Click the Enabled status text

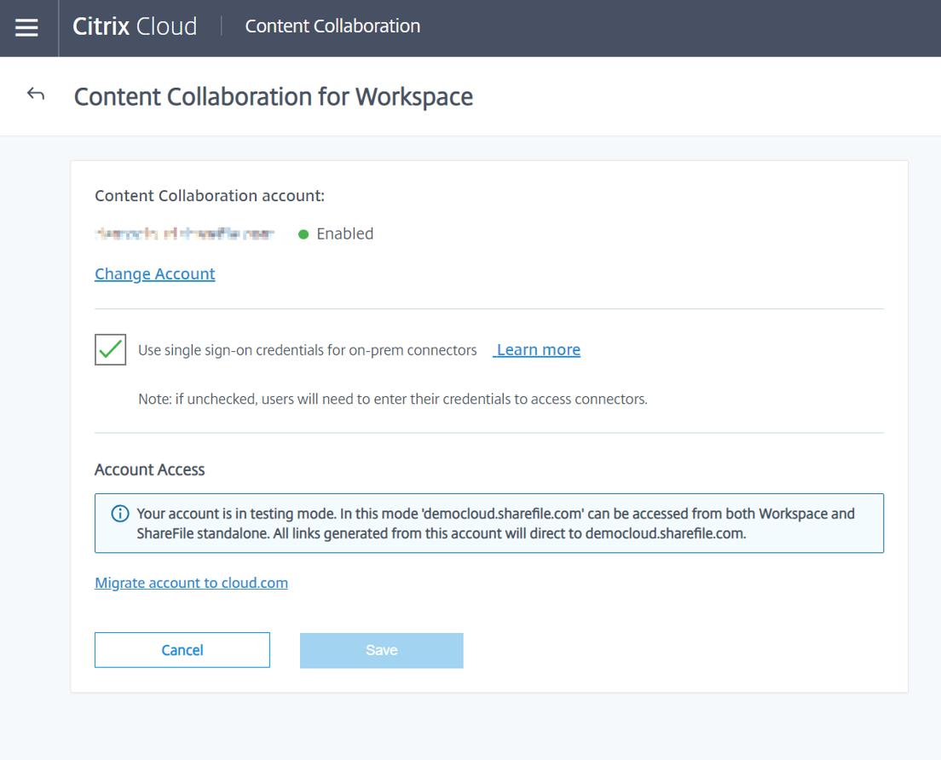(x=344, y=234)
